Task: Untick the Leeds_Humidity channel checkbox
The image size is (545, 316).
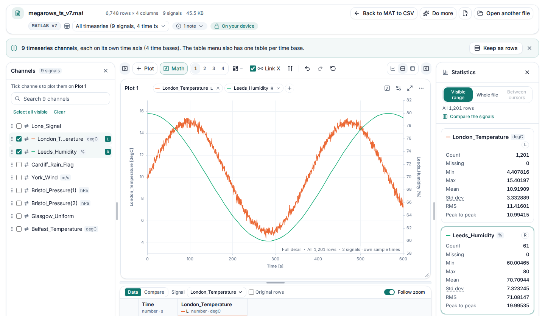Action: (x=19, y=152)
